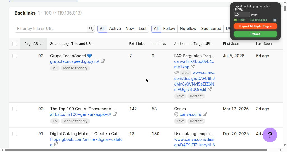
Task: Click the nofollow link icon beside canva.com/
Action: [176, 114]
